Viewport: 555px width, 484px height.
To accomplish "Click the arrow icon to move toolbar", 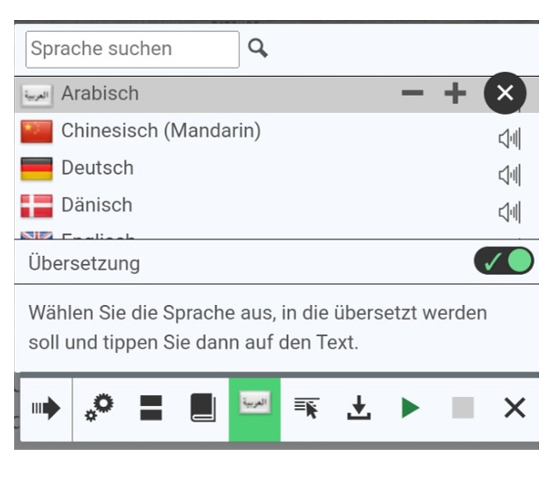I will 46,409.
